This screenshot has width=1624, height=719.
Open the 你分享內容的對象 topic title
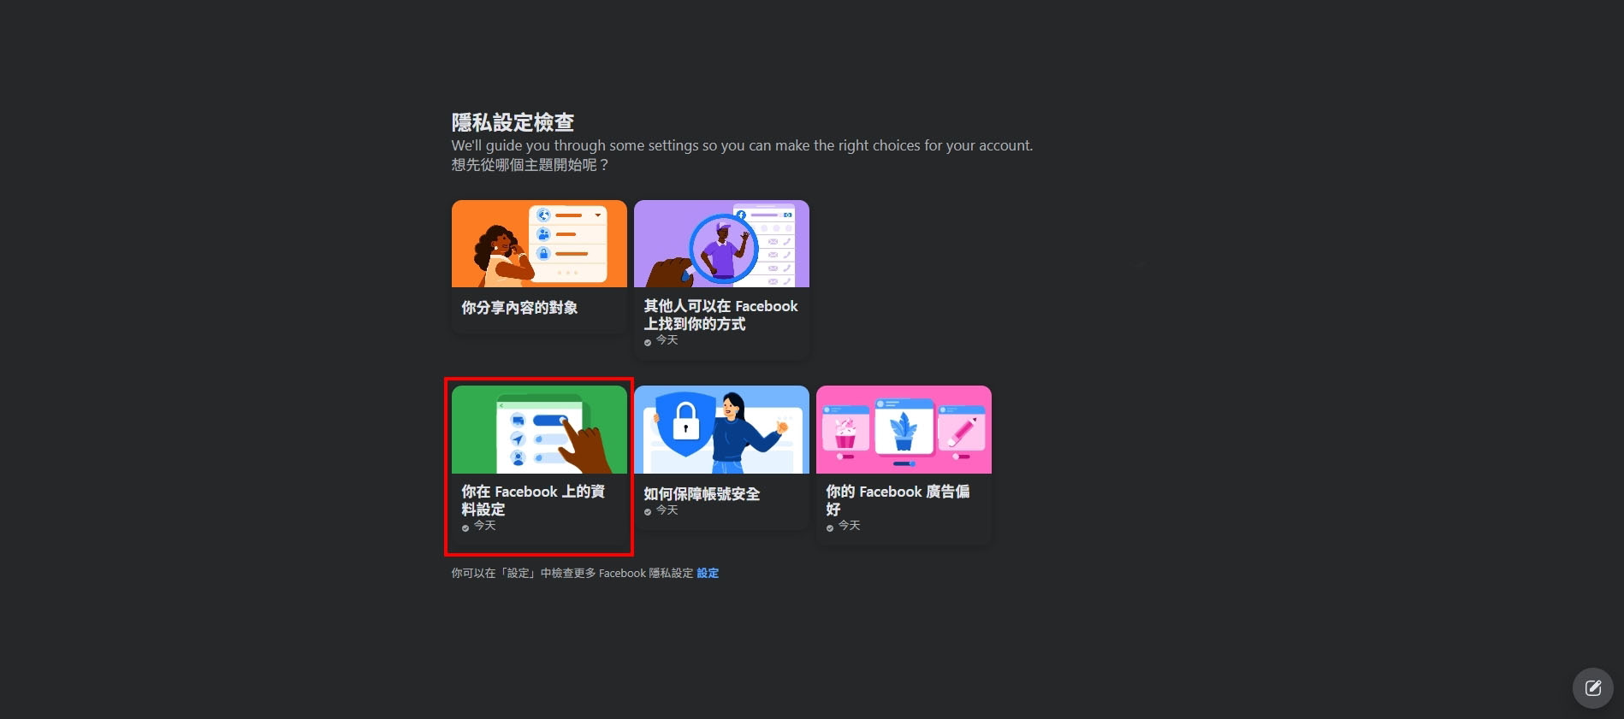point(519,308)
